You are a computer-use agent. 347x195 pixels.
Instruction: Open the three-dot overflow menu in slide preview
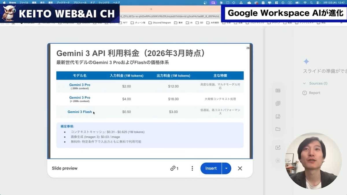192,168
